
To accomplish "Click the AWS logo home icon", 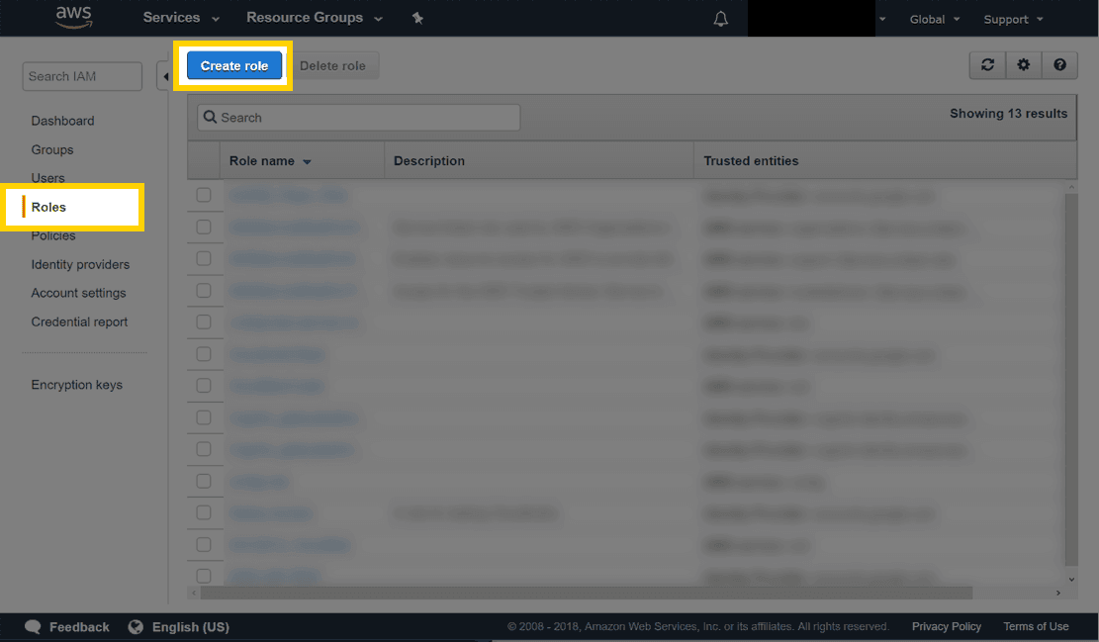I will [x=73, y=17].
